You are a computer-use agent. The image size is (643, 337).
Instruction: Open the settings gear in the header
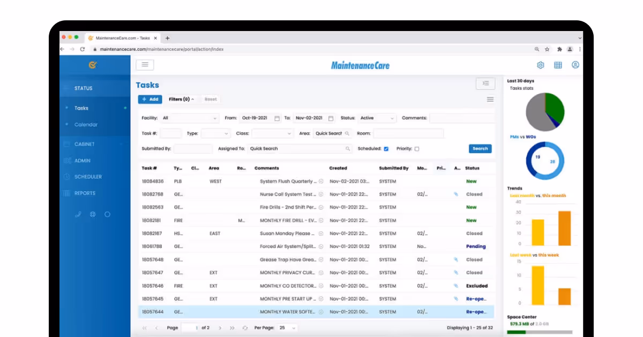click(541, 65)
